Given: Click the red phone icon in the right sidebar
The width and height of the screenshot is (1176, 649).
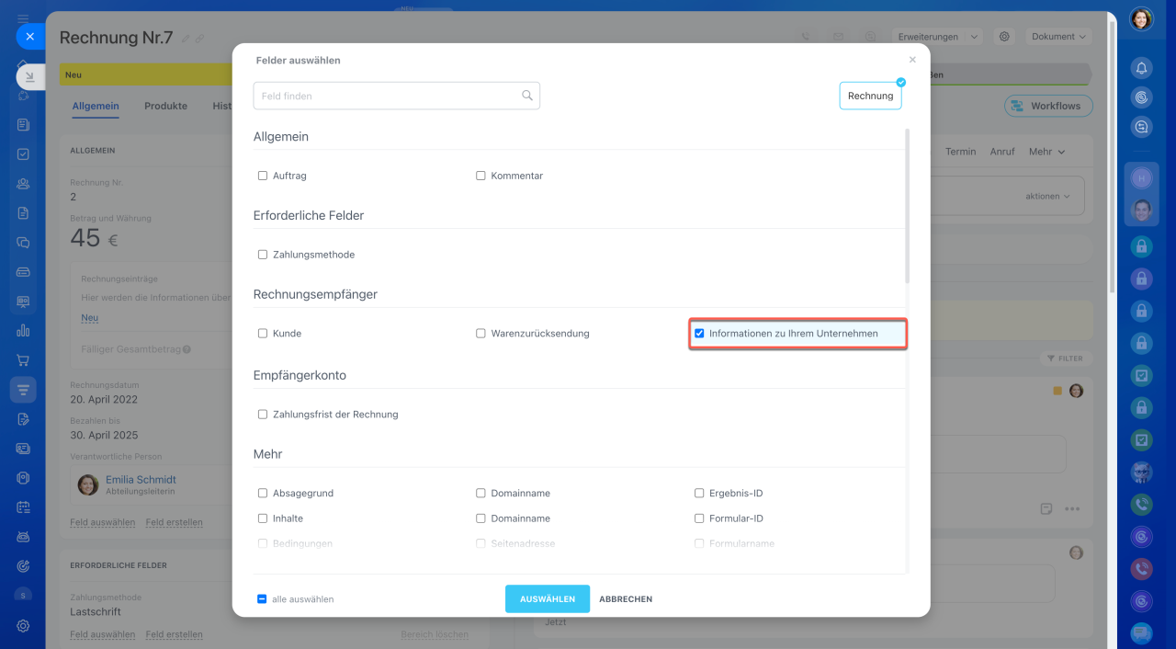Looking at the screenshot, I should (x=1141, y=569).
